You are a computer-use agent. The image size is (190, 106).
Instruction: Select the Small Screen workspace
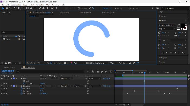click(133, 8)
